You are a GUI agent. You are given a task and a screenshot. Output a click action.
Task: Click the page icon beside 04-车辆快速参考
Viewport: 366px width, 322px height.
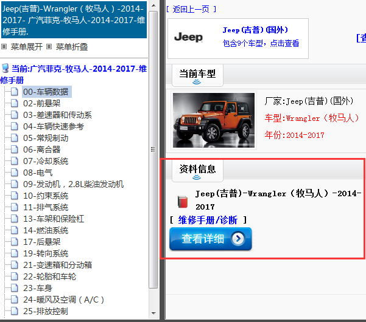pyautogui.click(x=14, y=126)
